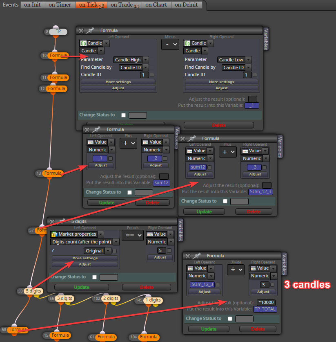
Task: Pin the SUm_12_3 Formula panel
Action: (192, 139)
